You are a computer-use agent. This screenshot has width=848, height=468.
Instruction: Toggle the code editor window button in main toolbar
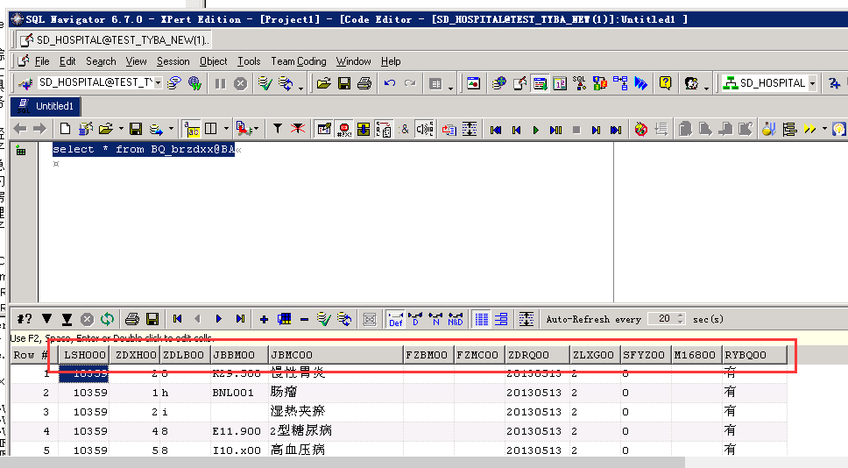point(539,83)
